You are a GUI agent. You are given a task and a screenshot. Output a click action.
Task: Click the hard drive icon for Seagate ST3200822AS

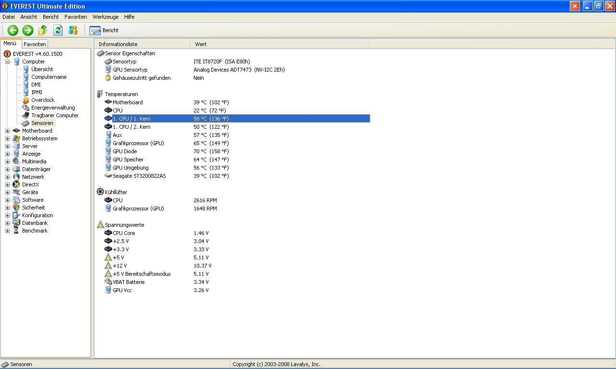click(x=108, y=176)
